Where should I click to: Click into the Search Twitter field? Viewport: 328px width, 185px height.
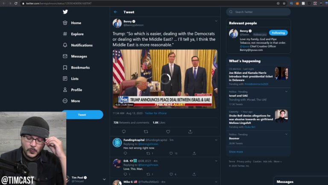point(258,12)
